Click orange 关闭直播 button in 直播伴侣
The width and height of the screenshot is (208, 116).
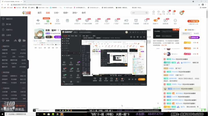[142, 79]
